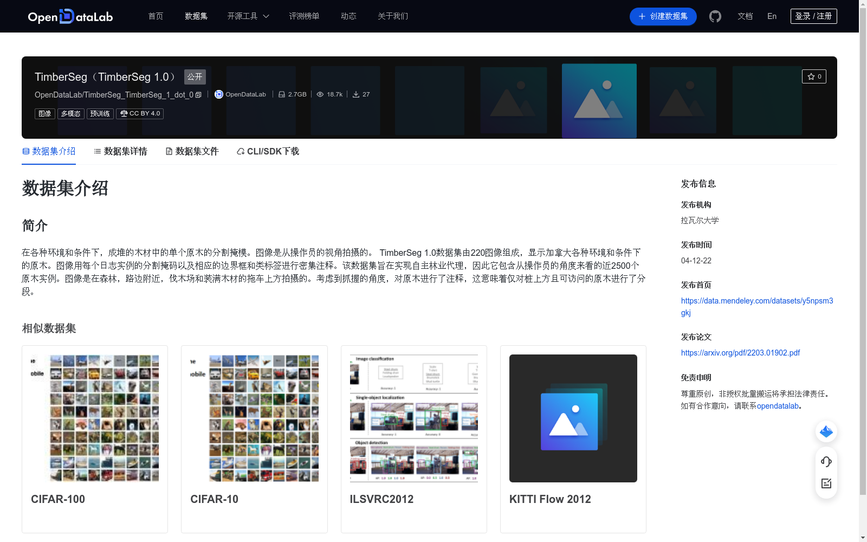Click the opendatalab contact link

tap(778, 406)
